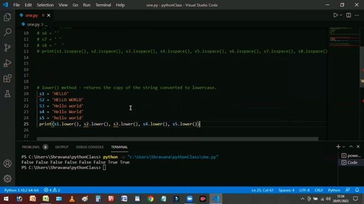Open the Search view in activity bar
364x204 pixels.
tap(7, 32)
